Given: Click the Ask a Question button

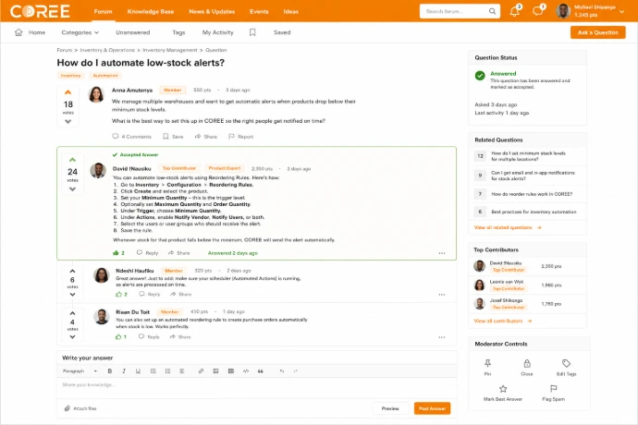Looking at the screenshot, I should tap(597, 32).
